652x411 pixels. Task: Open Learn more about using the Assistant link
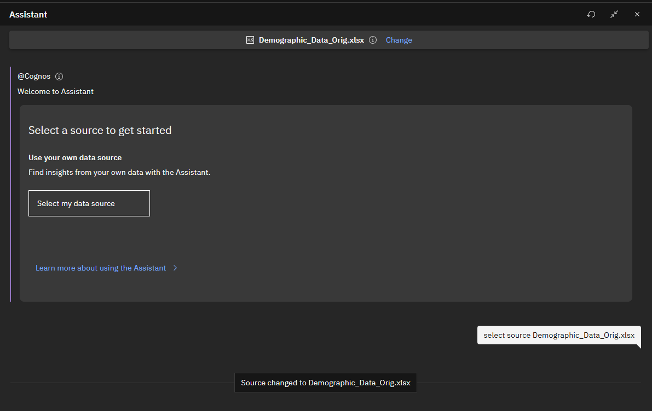coord(101,268)
